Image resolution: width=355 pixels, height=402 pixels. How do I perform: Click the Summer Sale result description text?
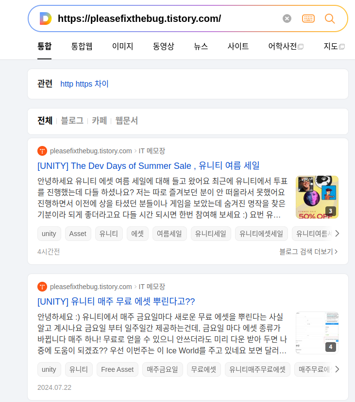coord(163,198)
